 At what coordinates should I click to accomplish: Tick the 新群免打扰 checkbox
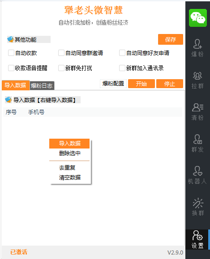[x=61, y=68]
